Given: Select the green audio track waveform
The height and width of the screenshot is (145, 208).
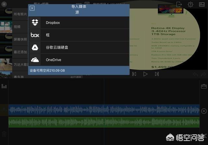Looking at the screenshot, I should (104, 122).
